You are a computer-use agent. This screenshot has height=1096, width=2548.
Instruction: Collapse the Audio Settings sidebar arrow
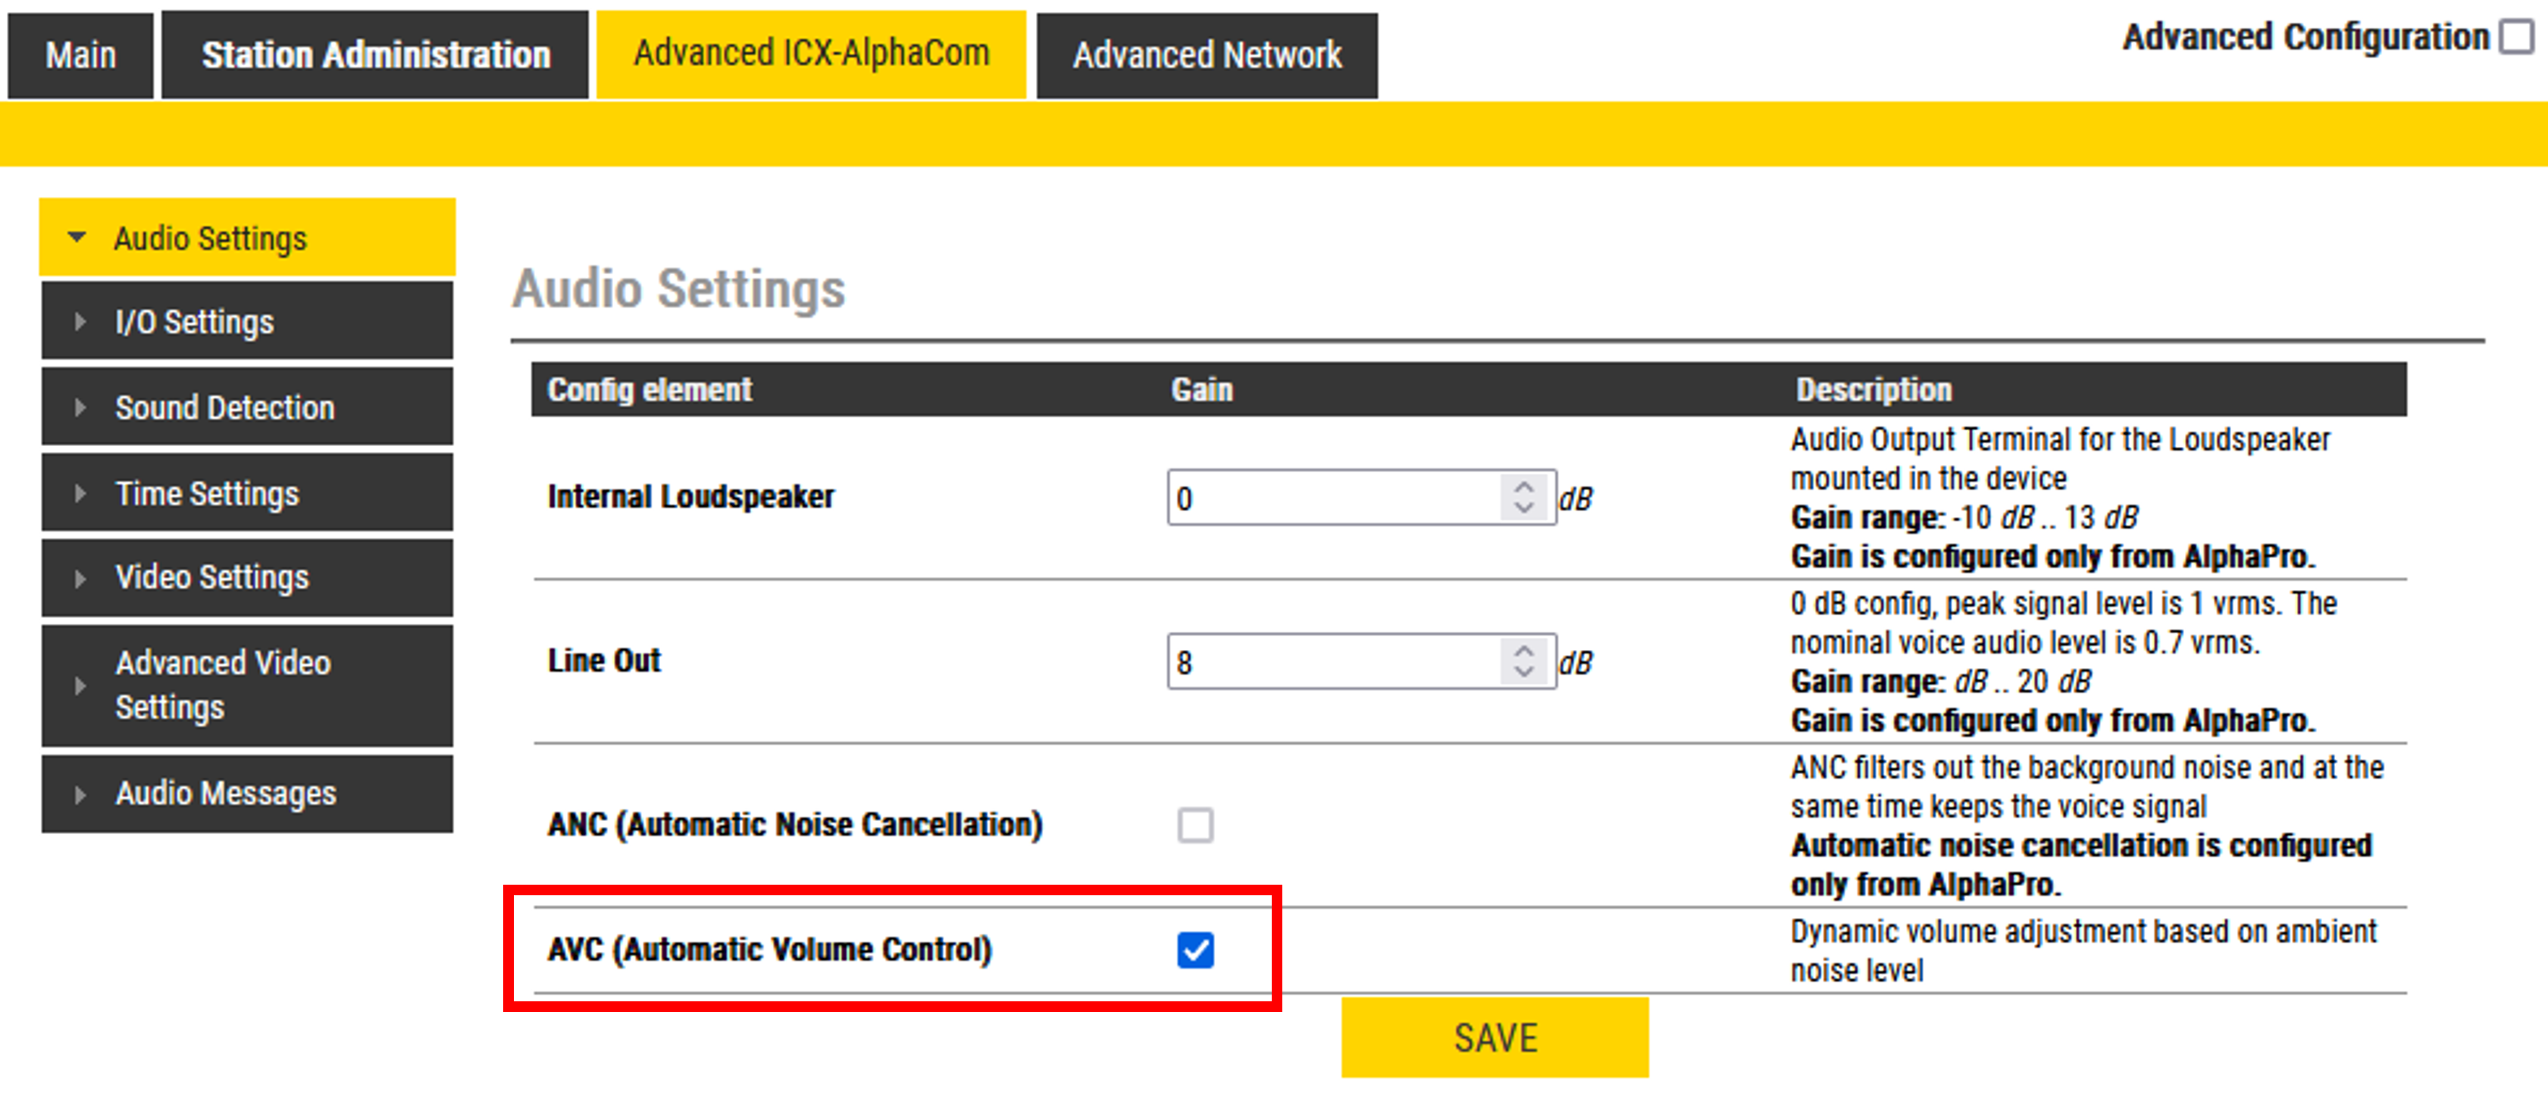pyautogui.click(x=77, y=237)
